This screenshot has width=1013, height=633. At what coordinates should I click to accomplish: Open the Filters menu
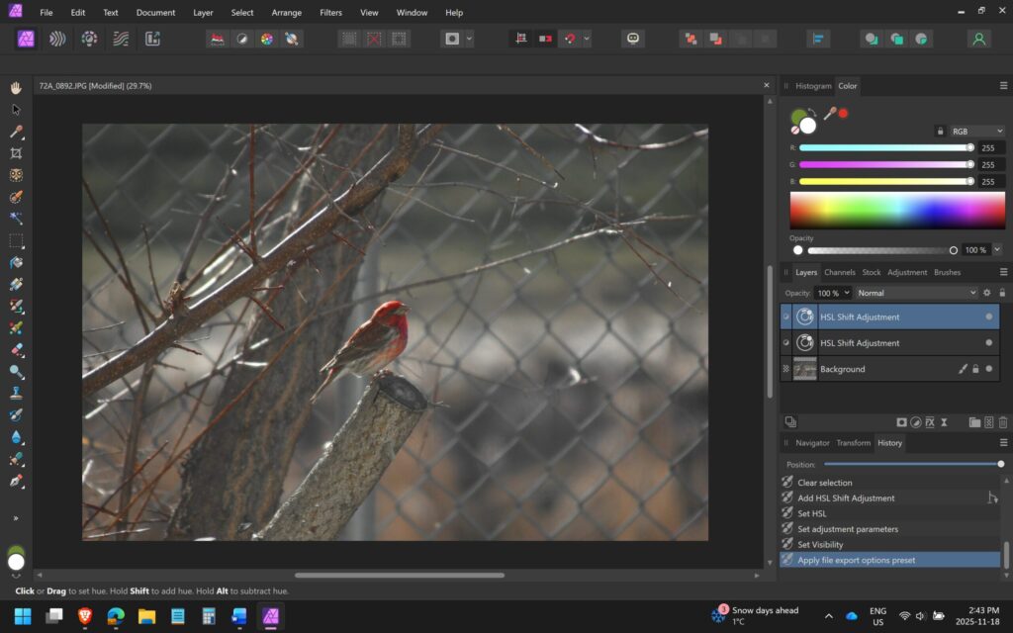pos(330,13)
